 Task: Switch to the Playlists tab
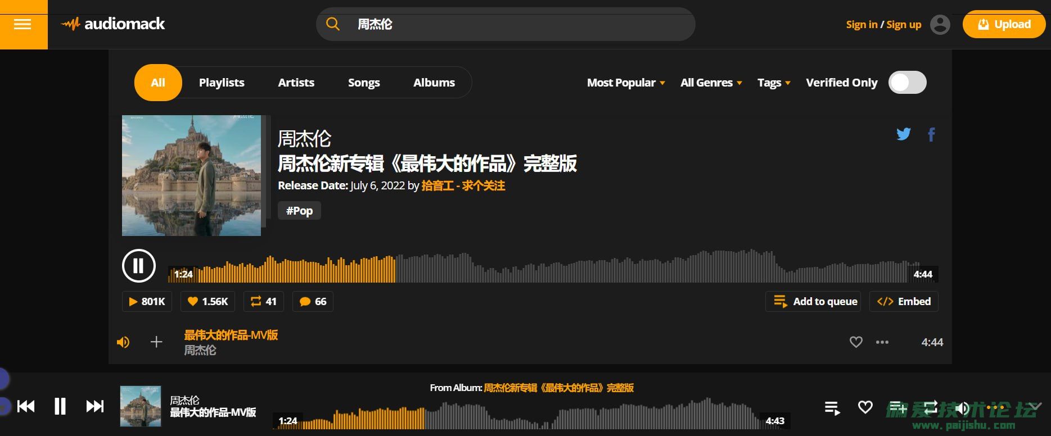coord(222,83)
